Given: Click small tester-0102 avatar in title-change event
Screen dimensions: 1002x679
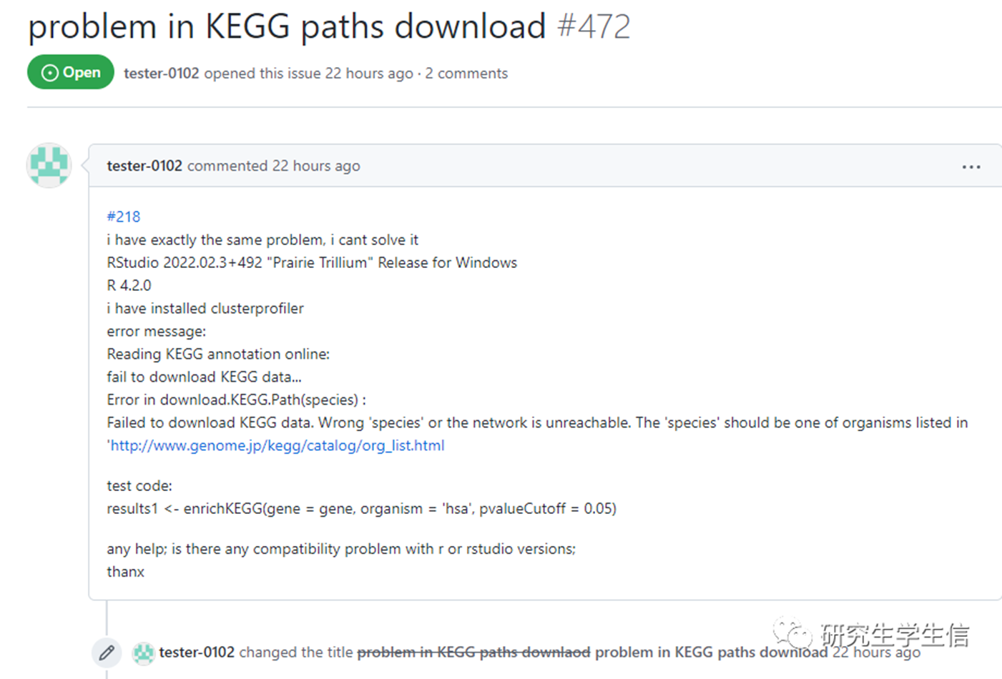Looking at the screenshot, I should coord(144,653).
